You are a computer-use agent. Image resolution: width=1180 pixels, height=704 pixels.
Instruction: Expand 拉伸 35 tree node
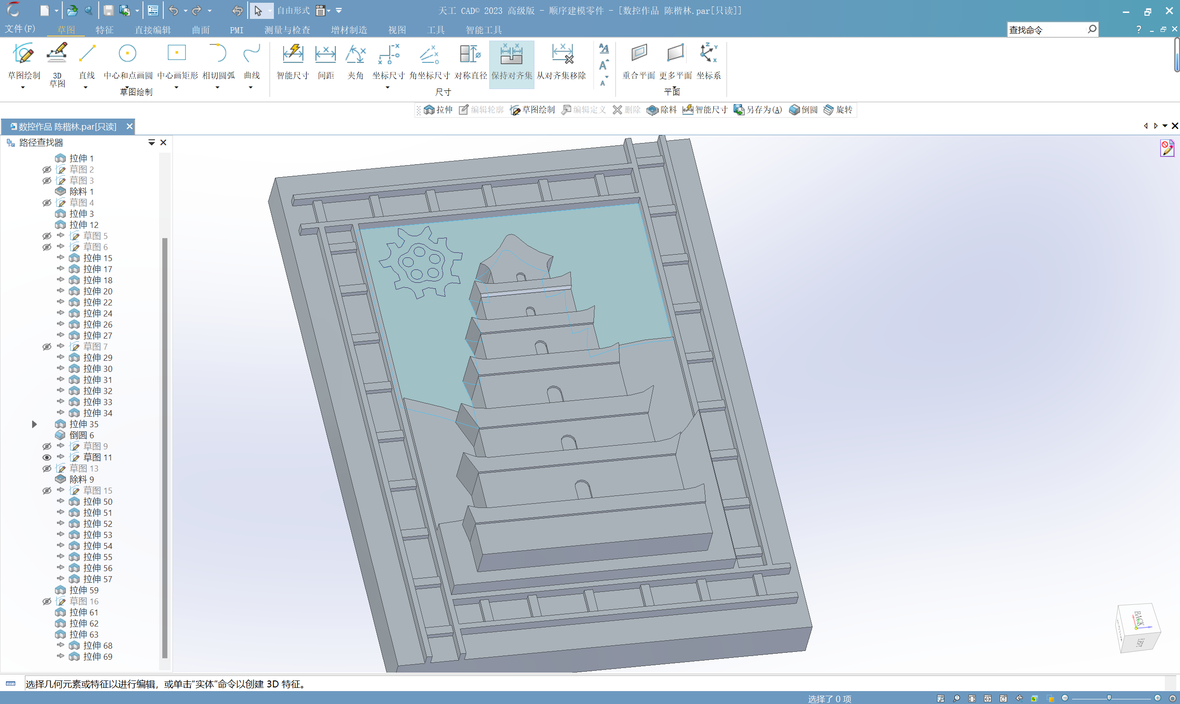34,424
